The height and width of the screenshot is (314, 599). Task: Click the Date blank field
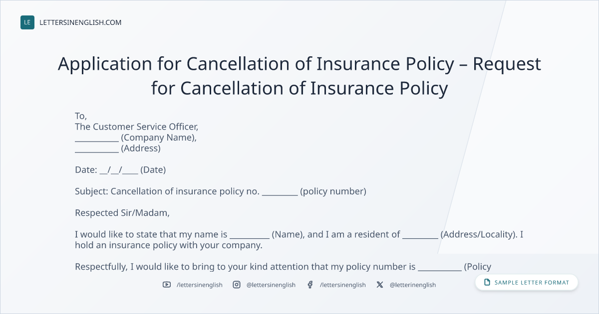[x=119, y=170]
